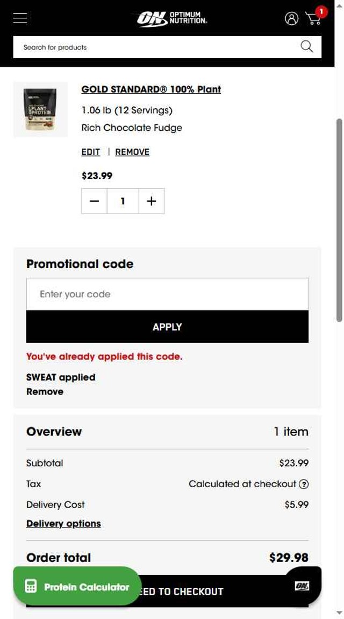The height and width of the screenshot is (619, 344).
Task: Focus the Search for products field
Action: [x=156, y=47]
